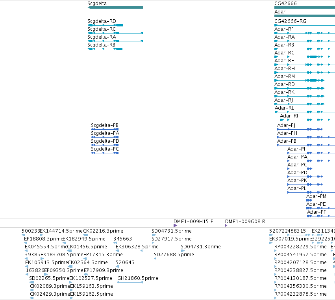Click protein Adar-PM
Image resolution: width=335 pixels, height=300 pixels.
coord(316,196)
